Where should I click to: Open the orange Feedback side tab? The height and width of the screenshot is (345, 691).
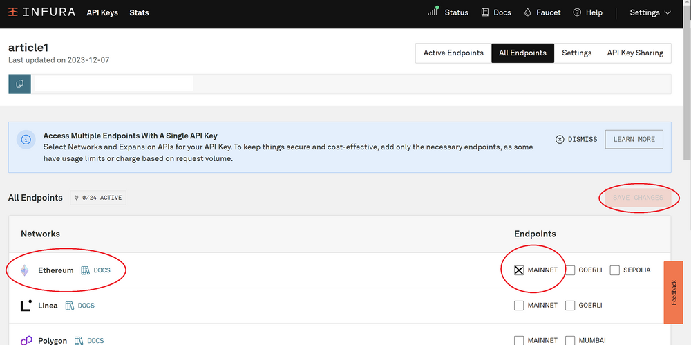pos(673,292)
